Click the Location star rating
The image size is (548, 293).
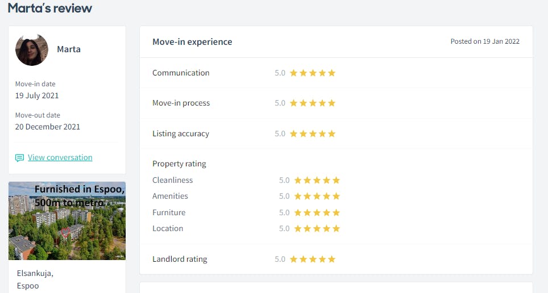click(317, 228)
